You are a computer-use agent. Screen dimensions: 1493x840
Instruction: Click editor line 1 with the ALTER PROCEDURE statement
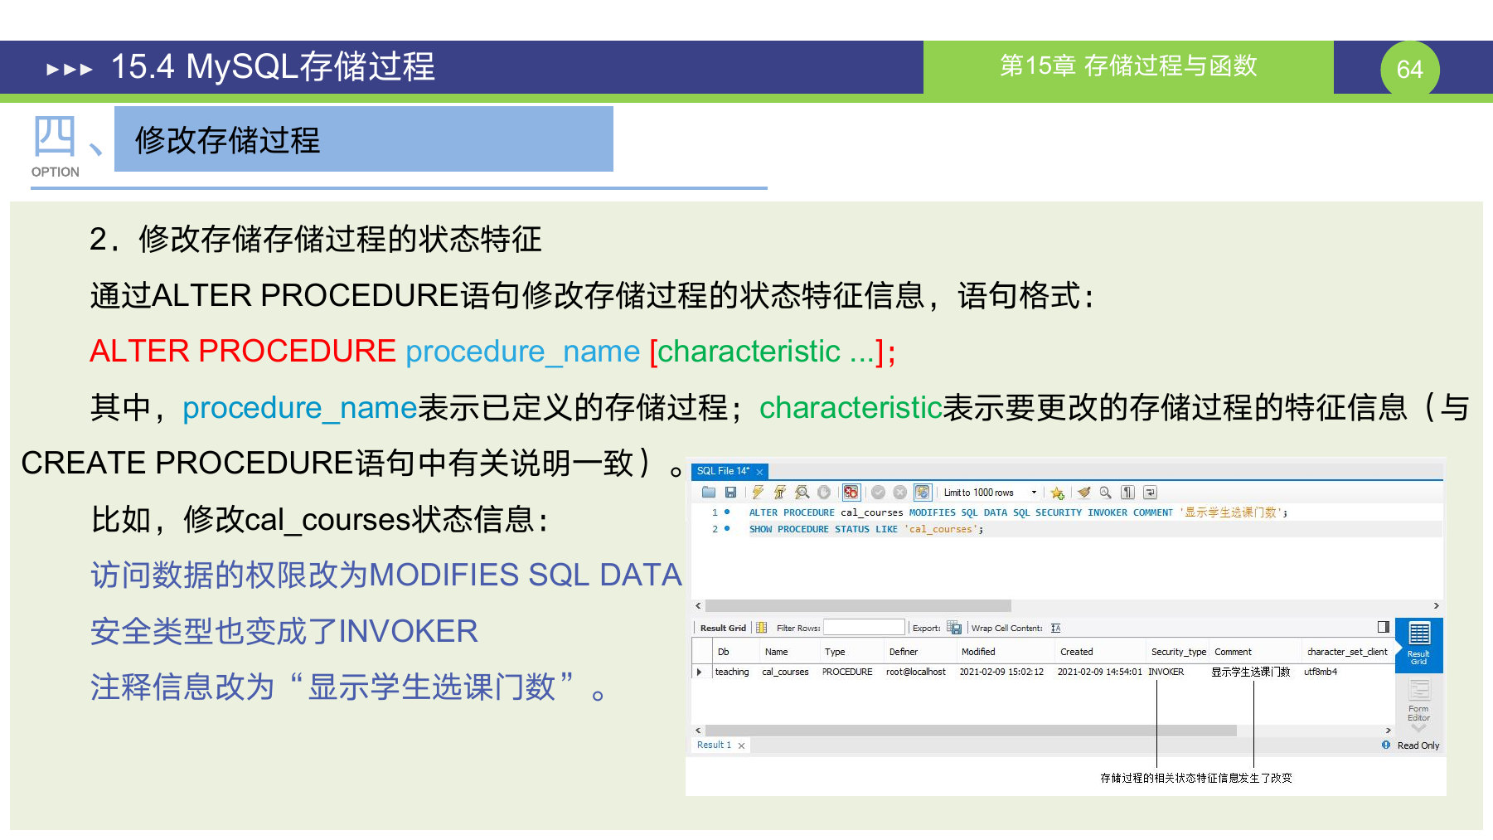pos(1018,512)
